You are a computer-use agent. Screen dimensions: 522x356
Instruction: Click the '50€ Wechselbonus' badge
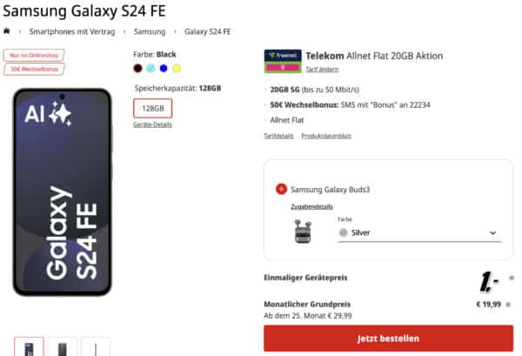(34, 69)
